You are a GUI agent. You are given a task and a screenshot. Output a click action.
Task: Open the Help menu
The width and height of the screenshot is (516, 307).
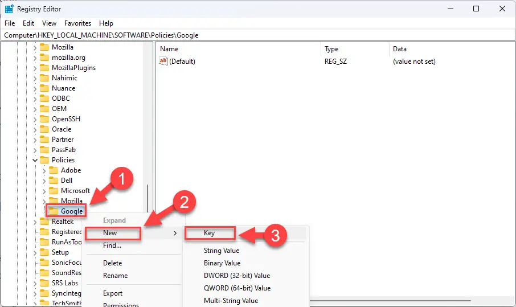click(106, 23)
